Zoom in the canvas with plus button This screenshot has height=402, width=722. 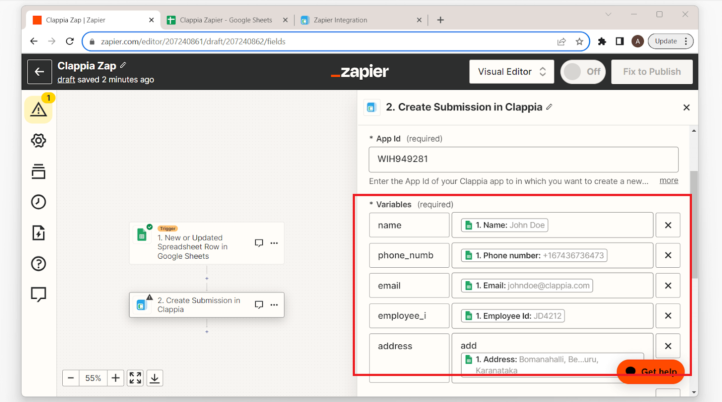(116, 378)
